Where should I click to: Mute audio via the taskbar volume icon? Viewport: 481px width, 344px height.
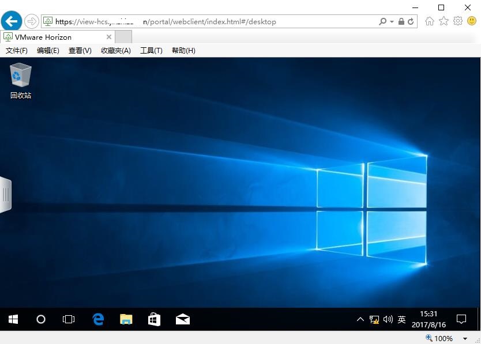(387, 319)
